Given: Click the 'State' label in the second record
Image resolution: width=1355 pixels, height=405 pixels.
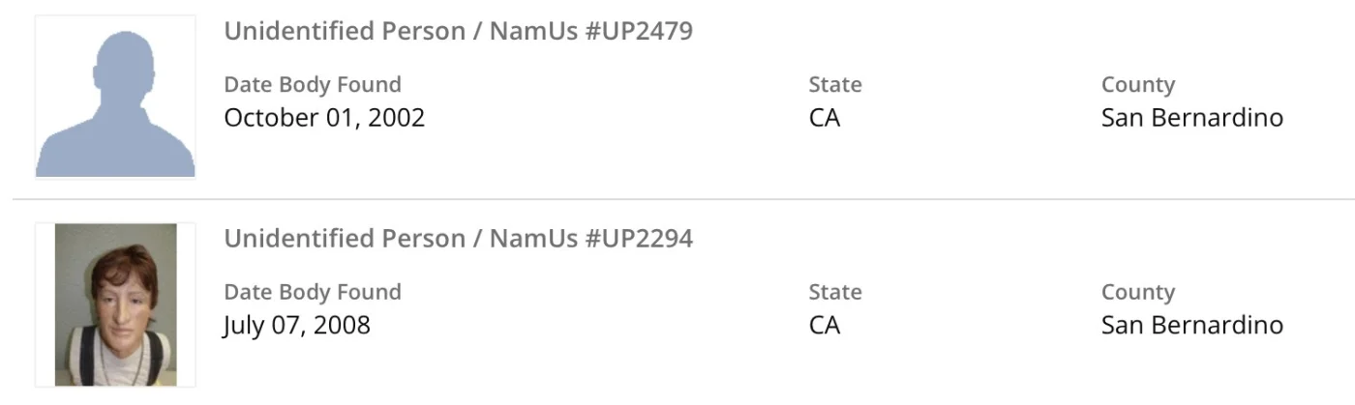Looking at the screenshot, I should click(834, 292).
